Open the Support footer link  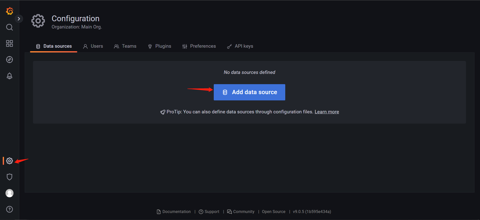coord(209,212)
